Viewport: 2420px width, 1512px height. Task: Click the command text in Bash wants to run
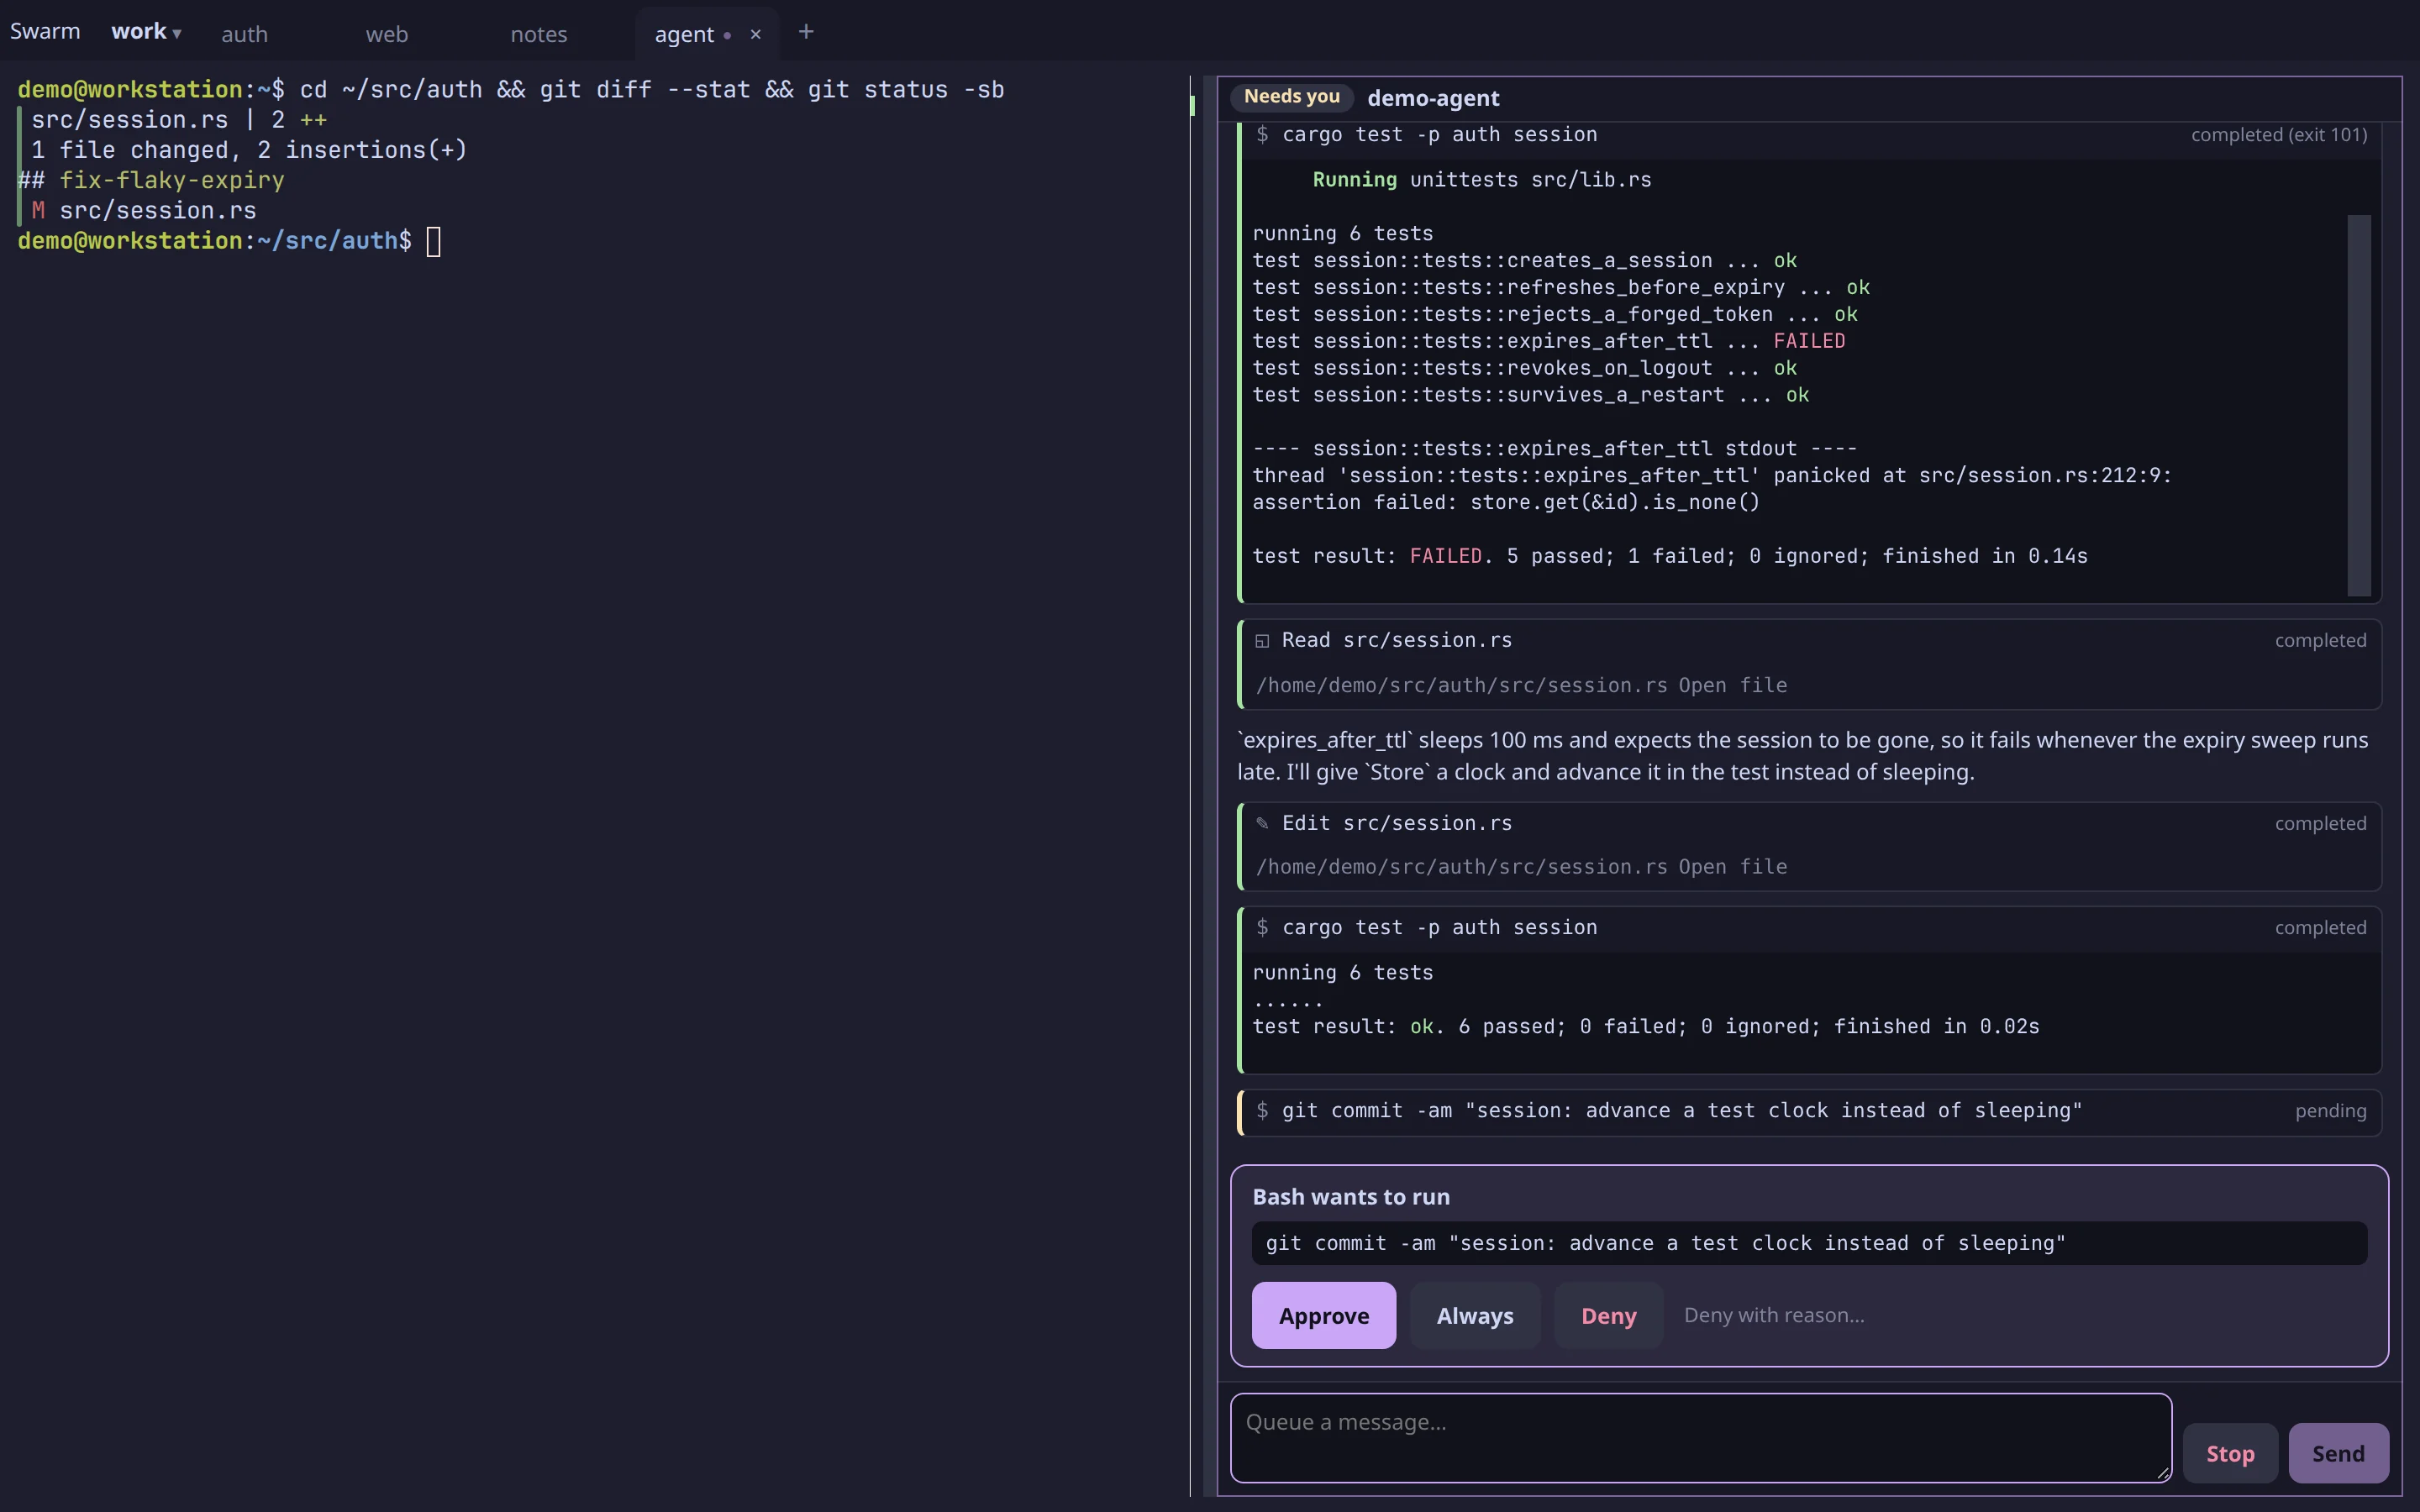coord(1665,1243)
